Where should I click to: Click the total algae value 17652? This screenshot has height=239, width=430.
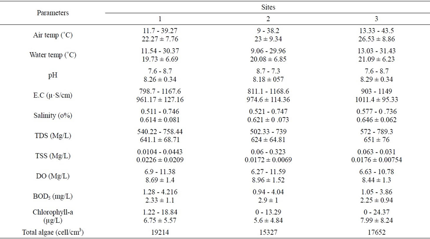pos(376,232)
